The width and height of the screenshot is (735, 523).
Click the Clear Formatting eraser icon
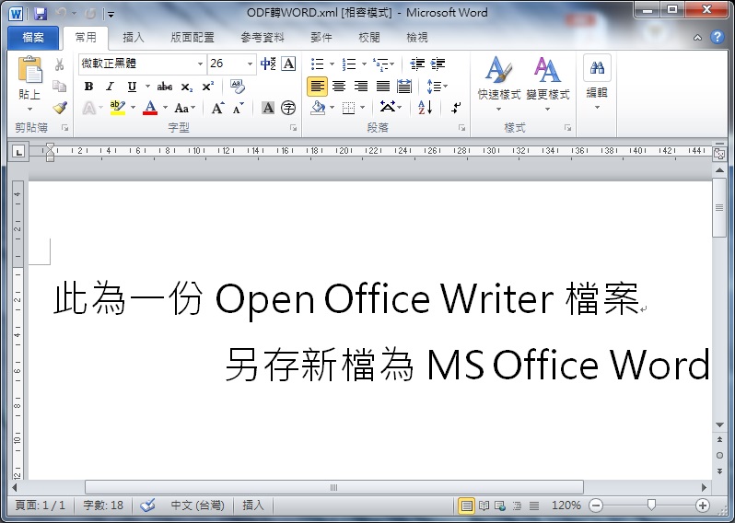pyautogui.click(x=237, y=87)
